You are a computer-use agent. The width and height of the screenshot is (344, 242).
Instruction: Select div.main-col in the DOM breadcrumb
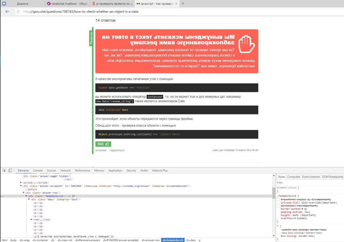(65, 240)
